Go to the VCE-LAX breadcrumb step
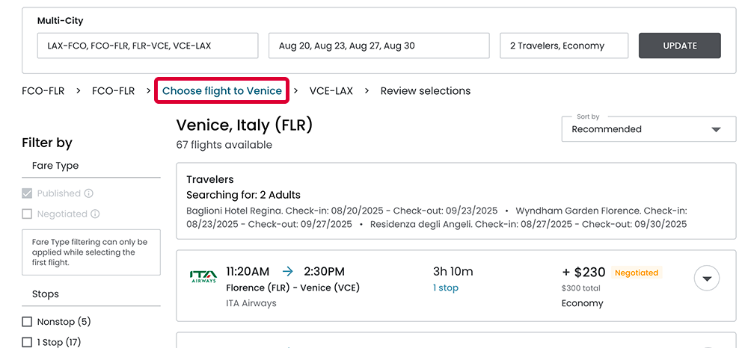Viewport: 748px width, 348px height. (x=331, y=91)
